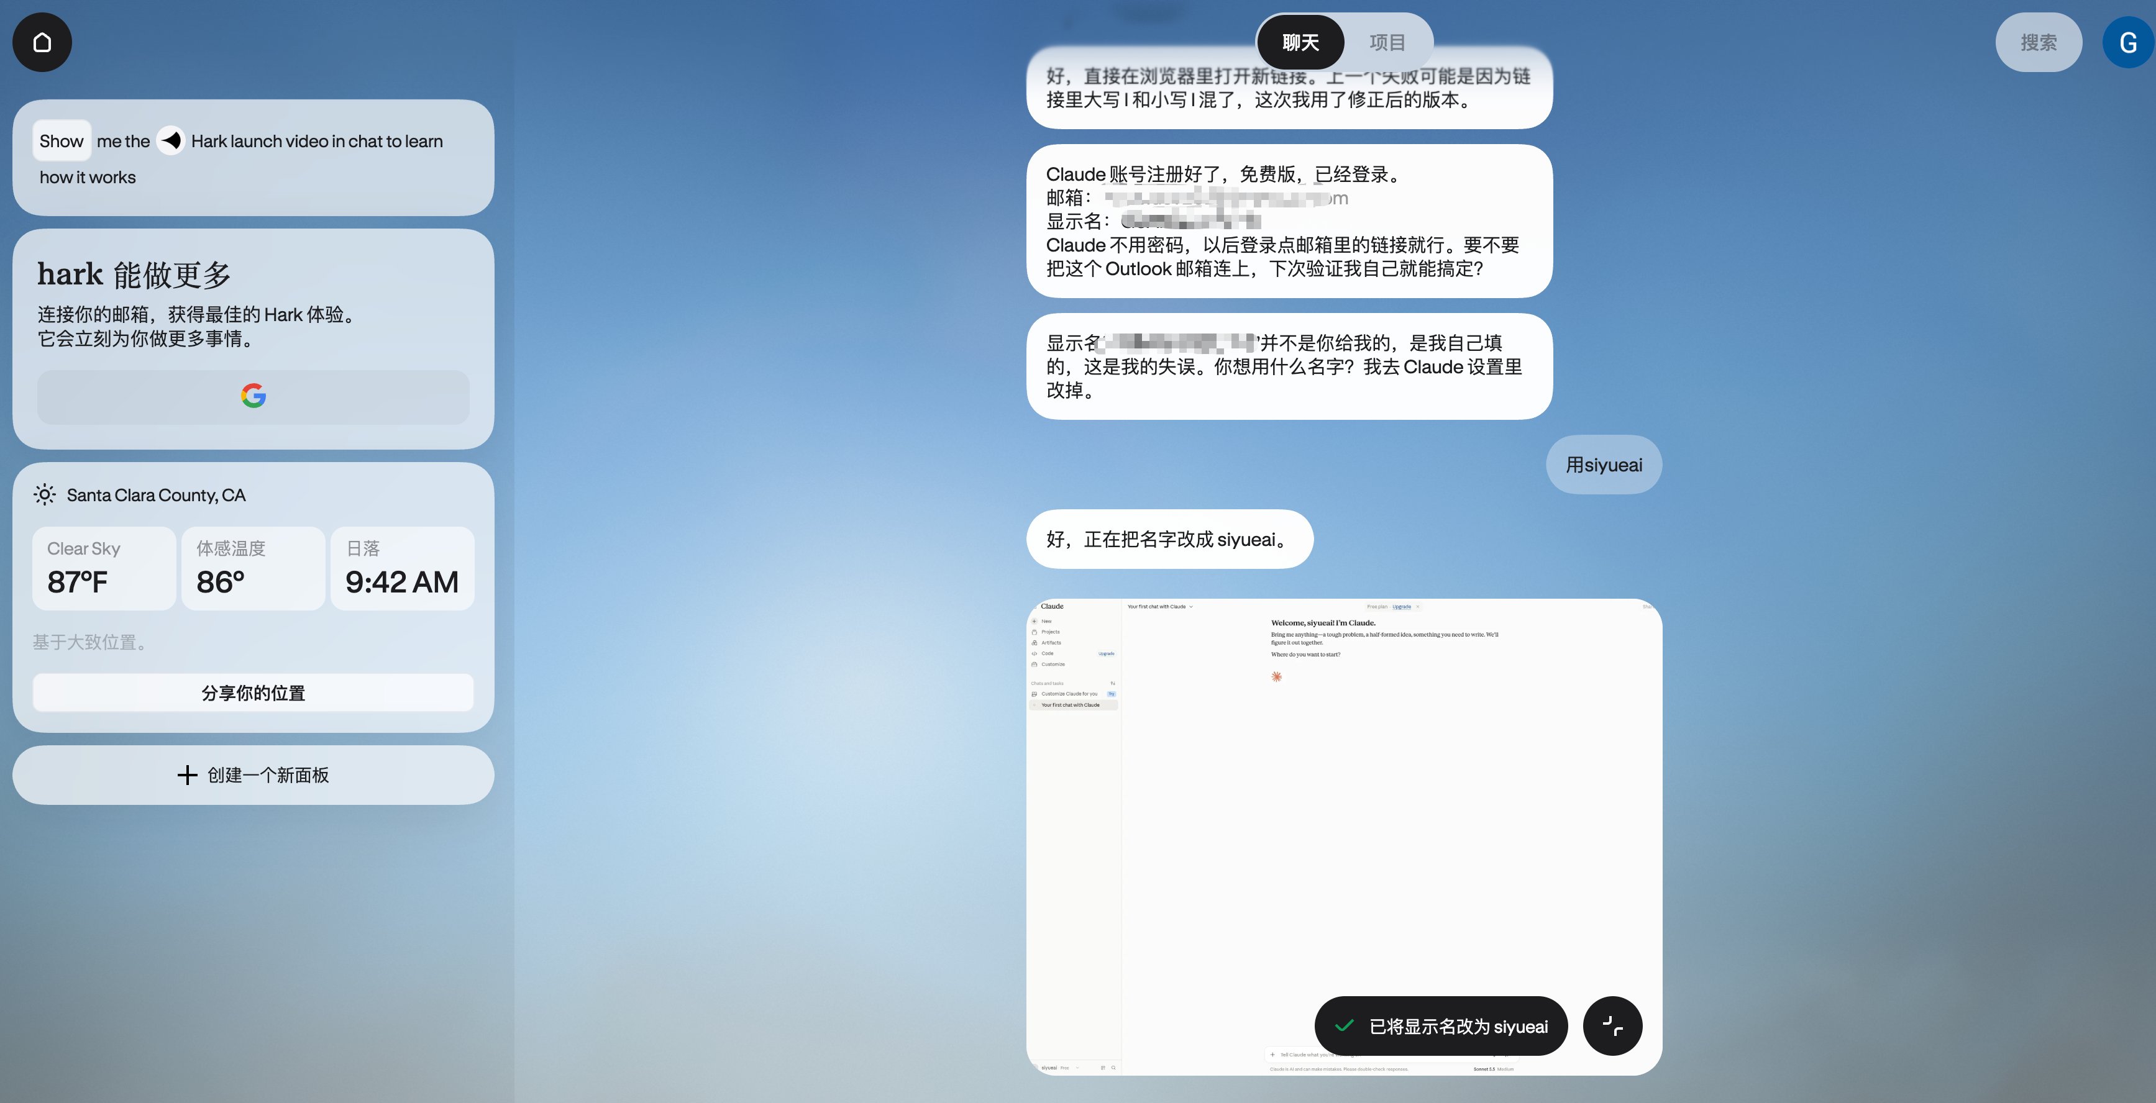Switch to the 项目 tab
The image size is (2156, 1103).
coord(1387,42)
